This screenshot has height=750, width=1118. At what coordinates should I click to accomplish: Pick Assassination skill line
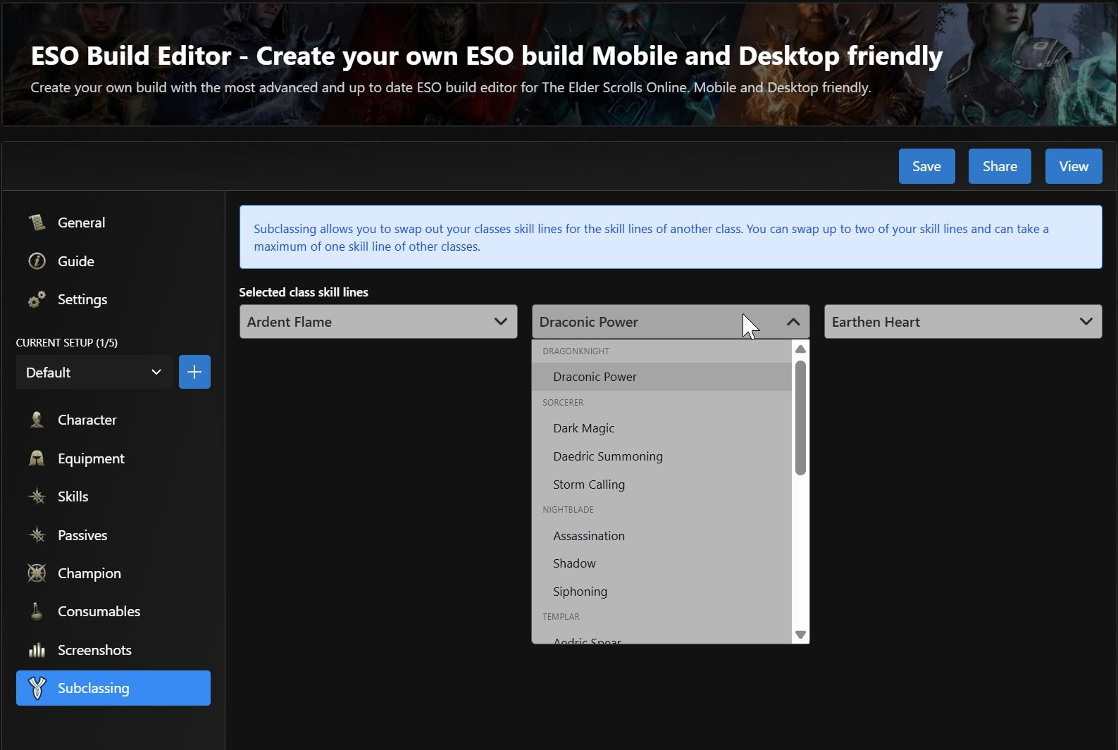click(662, 536)
